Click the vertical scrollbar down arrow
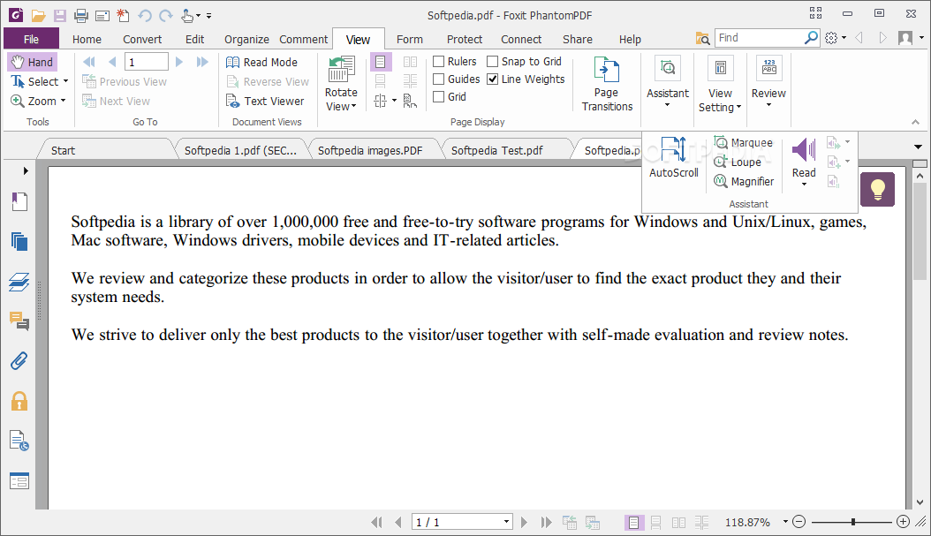This screenshot has height=536, width=931. tap(920, 502)
